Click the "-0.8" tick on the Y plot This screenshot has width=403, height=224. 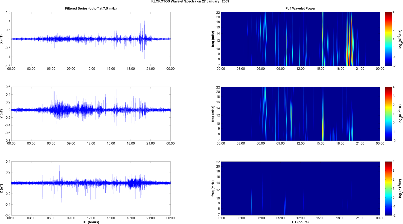(7, 141)
